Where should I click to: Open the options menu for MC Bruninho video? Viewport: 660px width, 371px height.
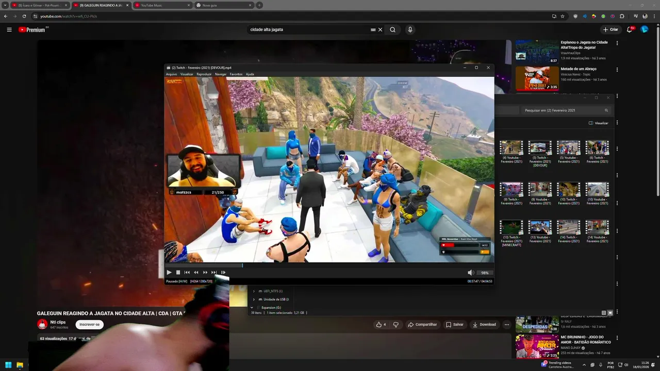coord(617,338)
